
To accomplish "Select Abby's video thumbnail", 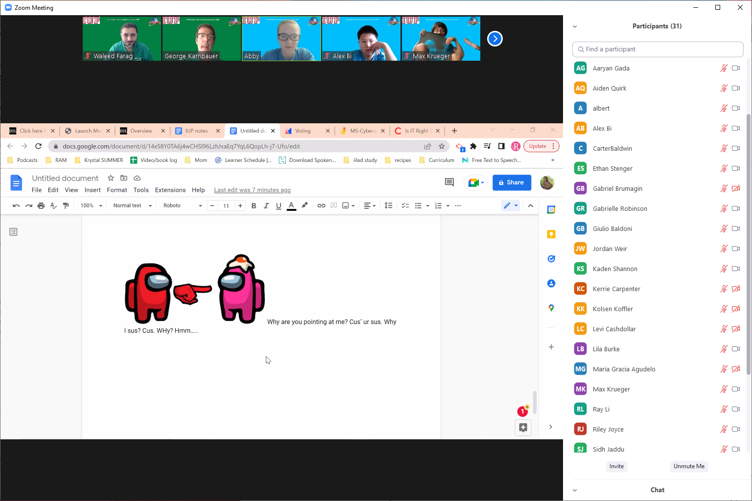I will 282,39.
